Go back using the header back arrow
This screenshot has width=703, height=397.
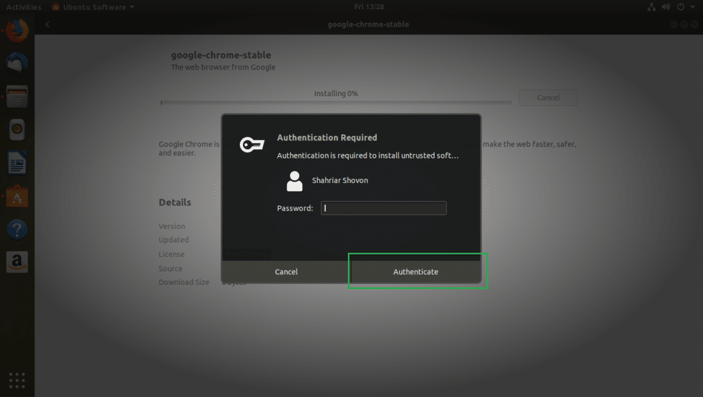tap(47, 24)
